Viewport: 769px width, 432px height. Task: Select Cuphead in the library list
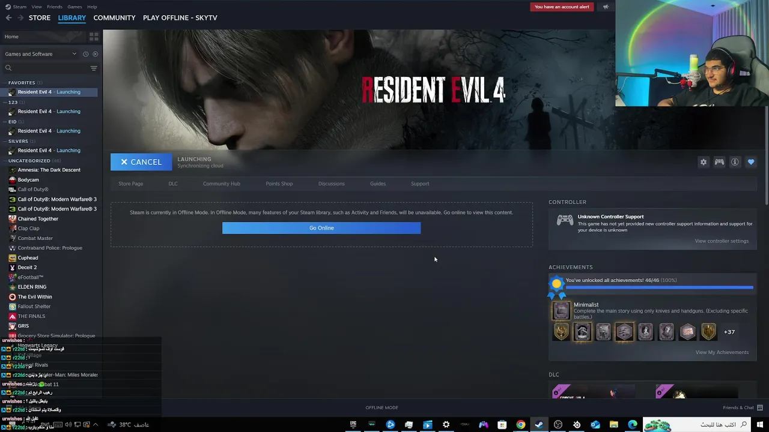28,258
